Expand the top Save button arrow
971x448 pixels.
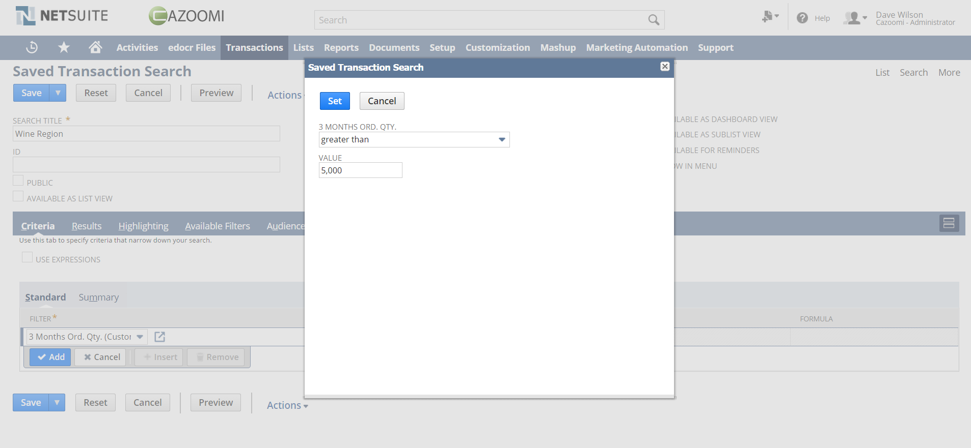click(58, 93)
